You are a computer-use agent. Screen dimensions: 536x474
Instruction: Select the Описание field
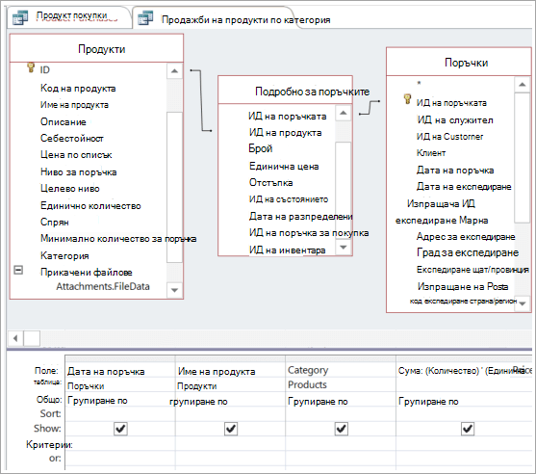[x=64, y=121]
